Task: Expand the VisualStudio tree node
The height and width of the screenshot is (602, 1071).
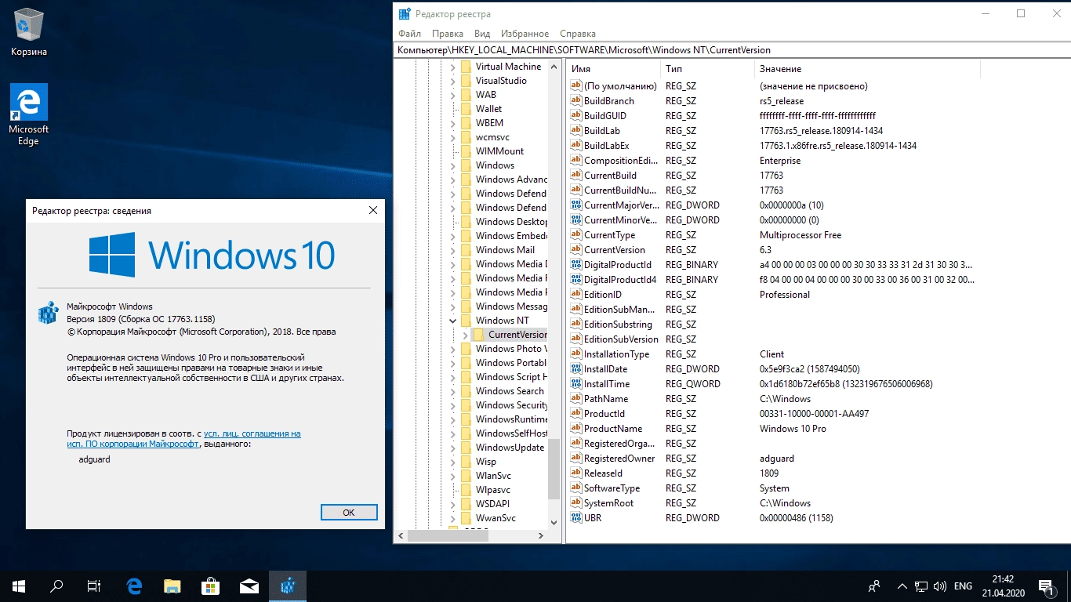Action: coord(452,81)
